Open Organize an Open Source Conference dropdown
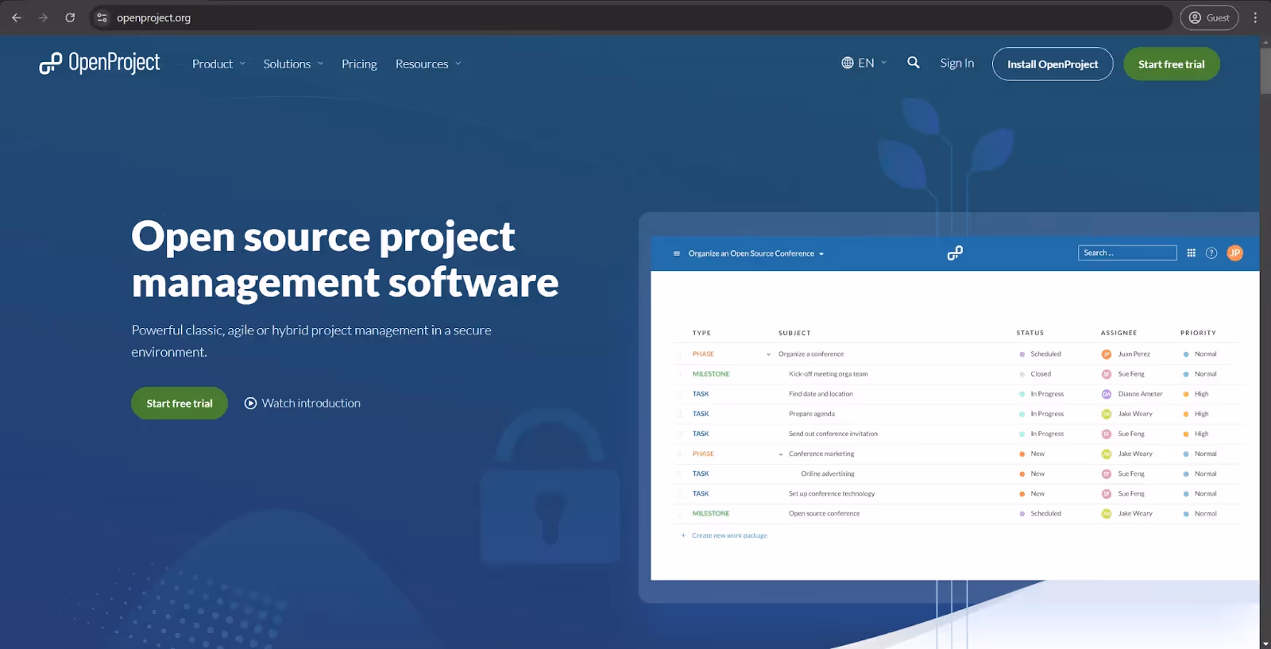Image resolution: width=1271 pixels, height=649 pixels. pos(756,253)
